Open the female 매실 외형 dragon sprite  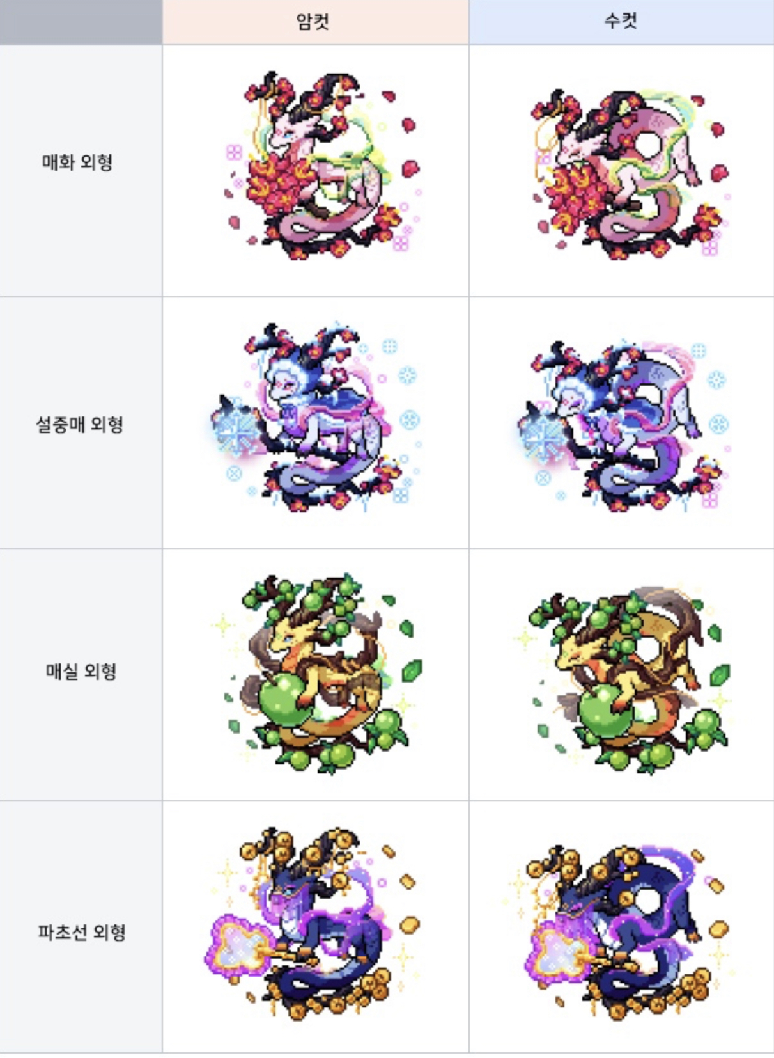click(x=318, y=672)
